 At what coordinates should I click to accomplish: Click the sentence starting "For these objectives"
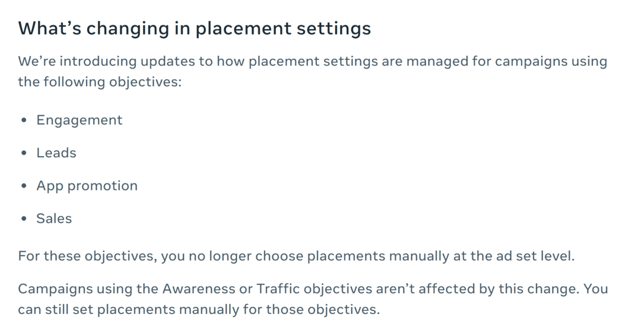[296, 256]
